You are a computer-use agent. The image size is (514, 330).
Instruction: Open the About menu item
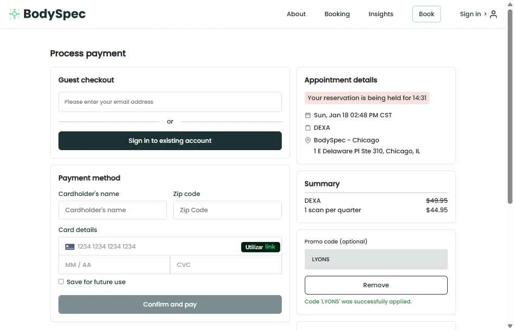[296, 14]
